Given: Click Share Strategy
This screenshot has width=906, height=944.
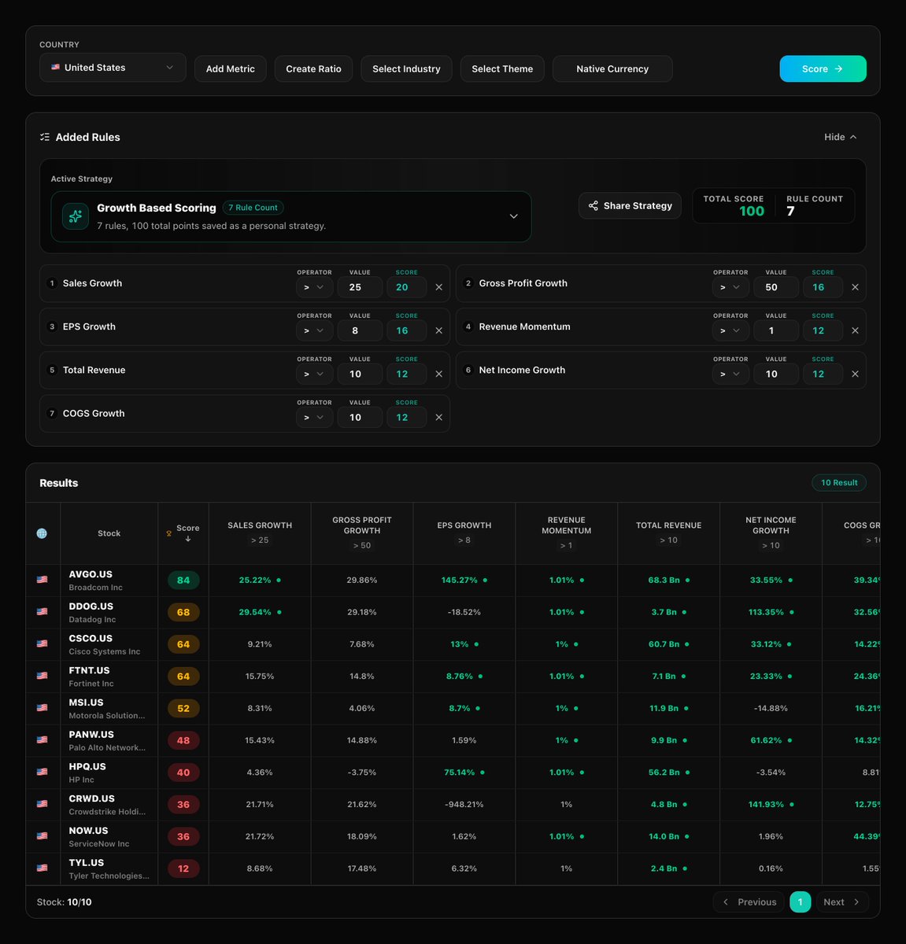Looking at the screenshot, I should [630, 205].
